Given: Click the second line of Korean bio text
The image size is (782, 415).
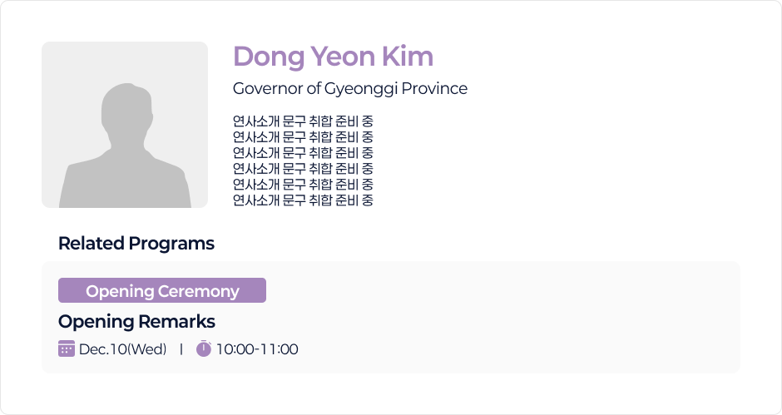Looking at the screenshot, I should (x=303, y=137).
